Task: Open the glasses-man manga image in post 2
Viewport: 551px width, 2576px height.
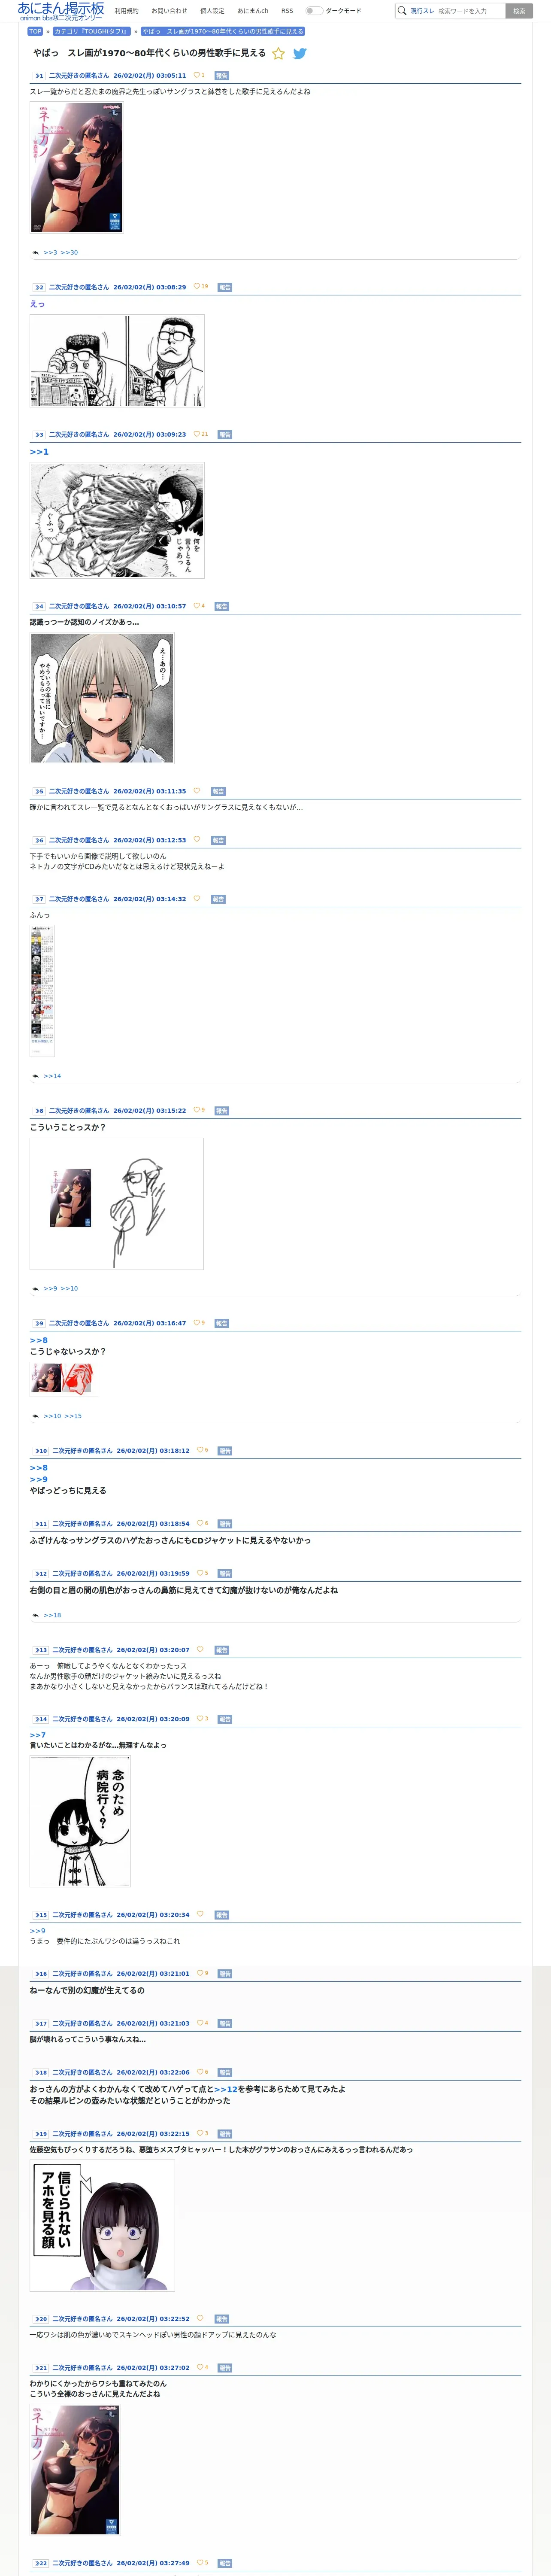Action: pos(117,361)
